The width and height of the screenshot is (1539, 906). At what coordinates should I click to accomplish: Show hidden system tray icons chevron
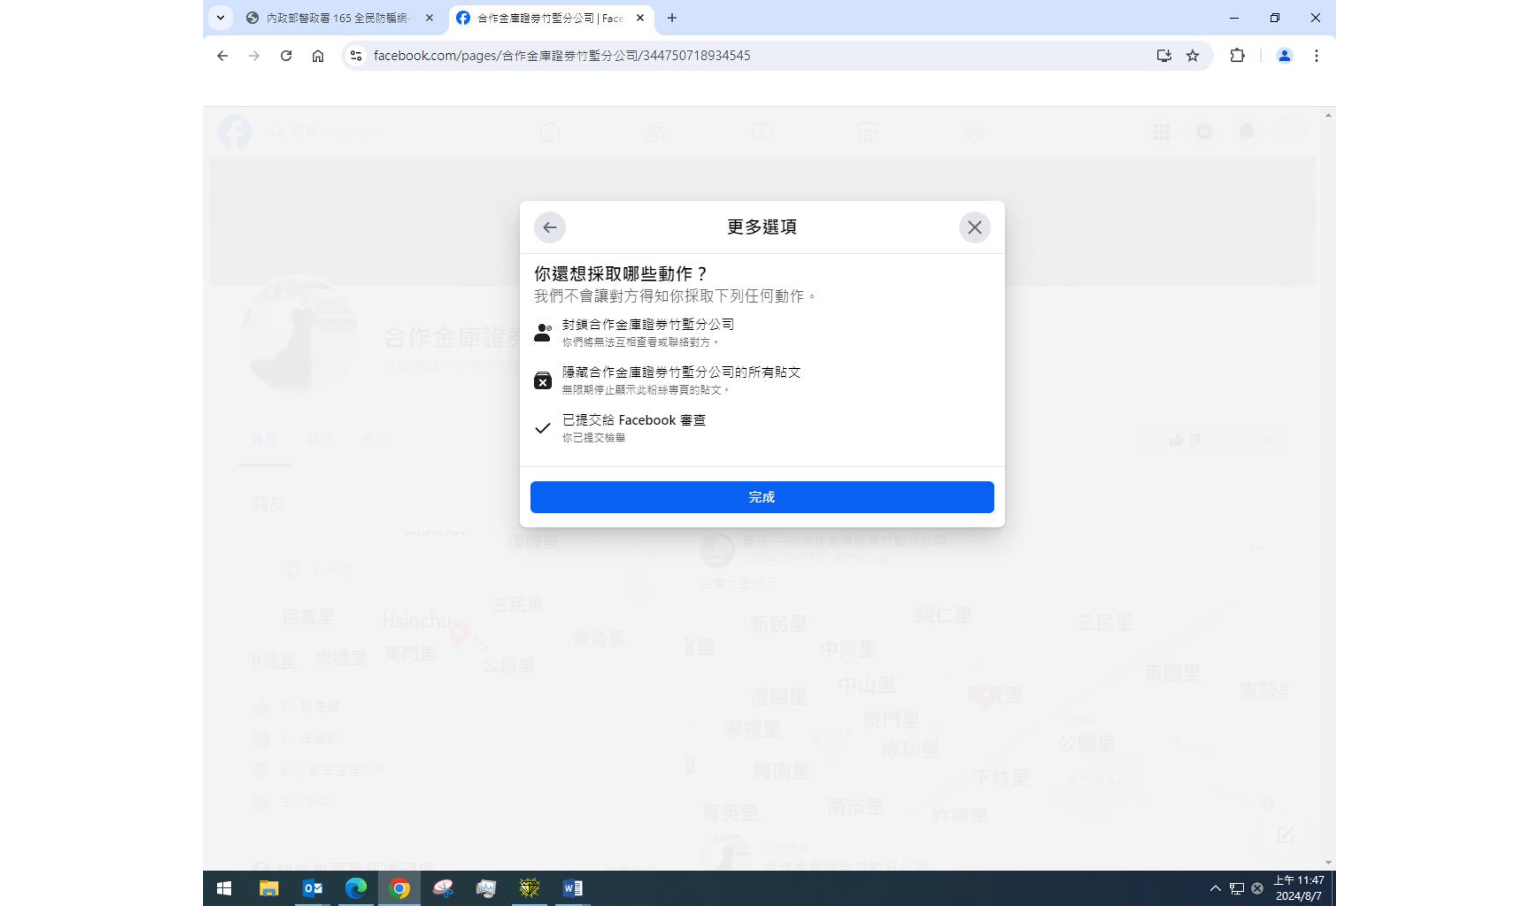click(1215, 888)
